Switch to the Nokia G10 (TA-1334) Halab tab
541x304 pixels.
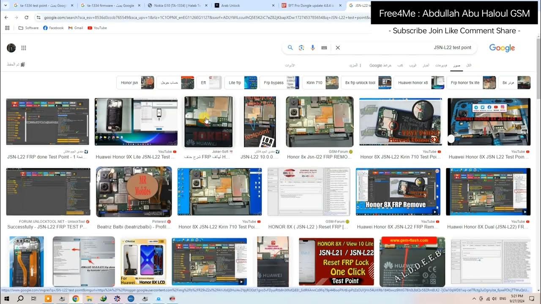tap(177, 5)
